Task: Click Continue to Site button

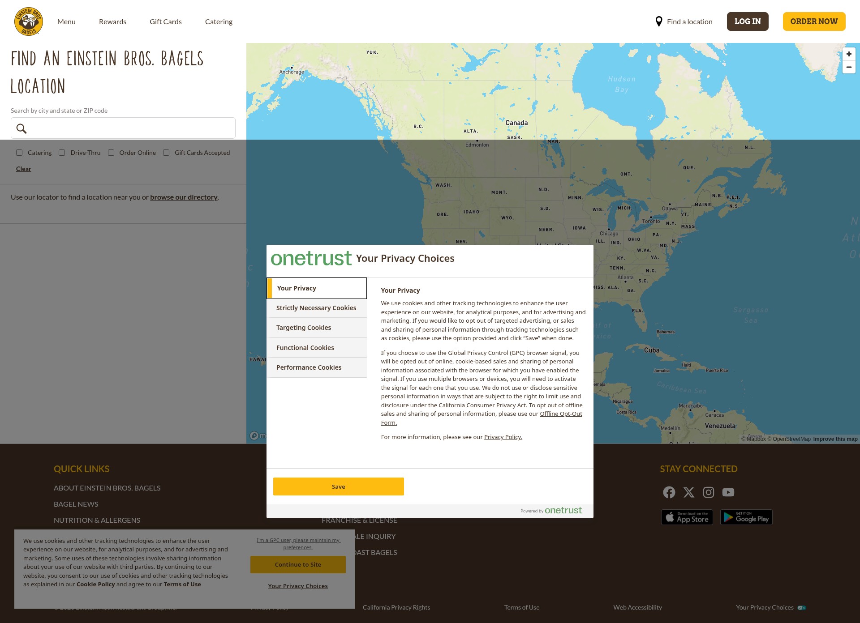Action: (x=298, y=564)
